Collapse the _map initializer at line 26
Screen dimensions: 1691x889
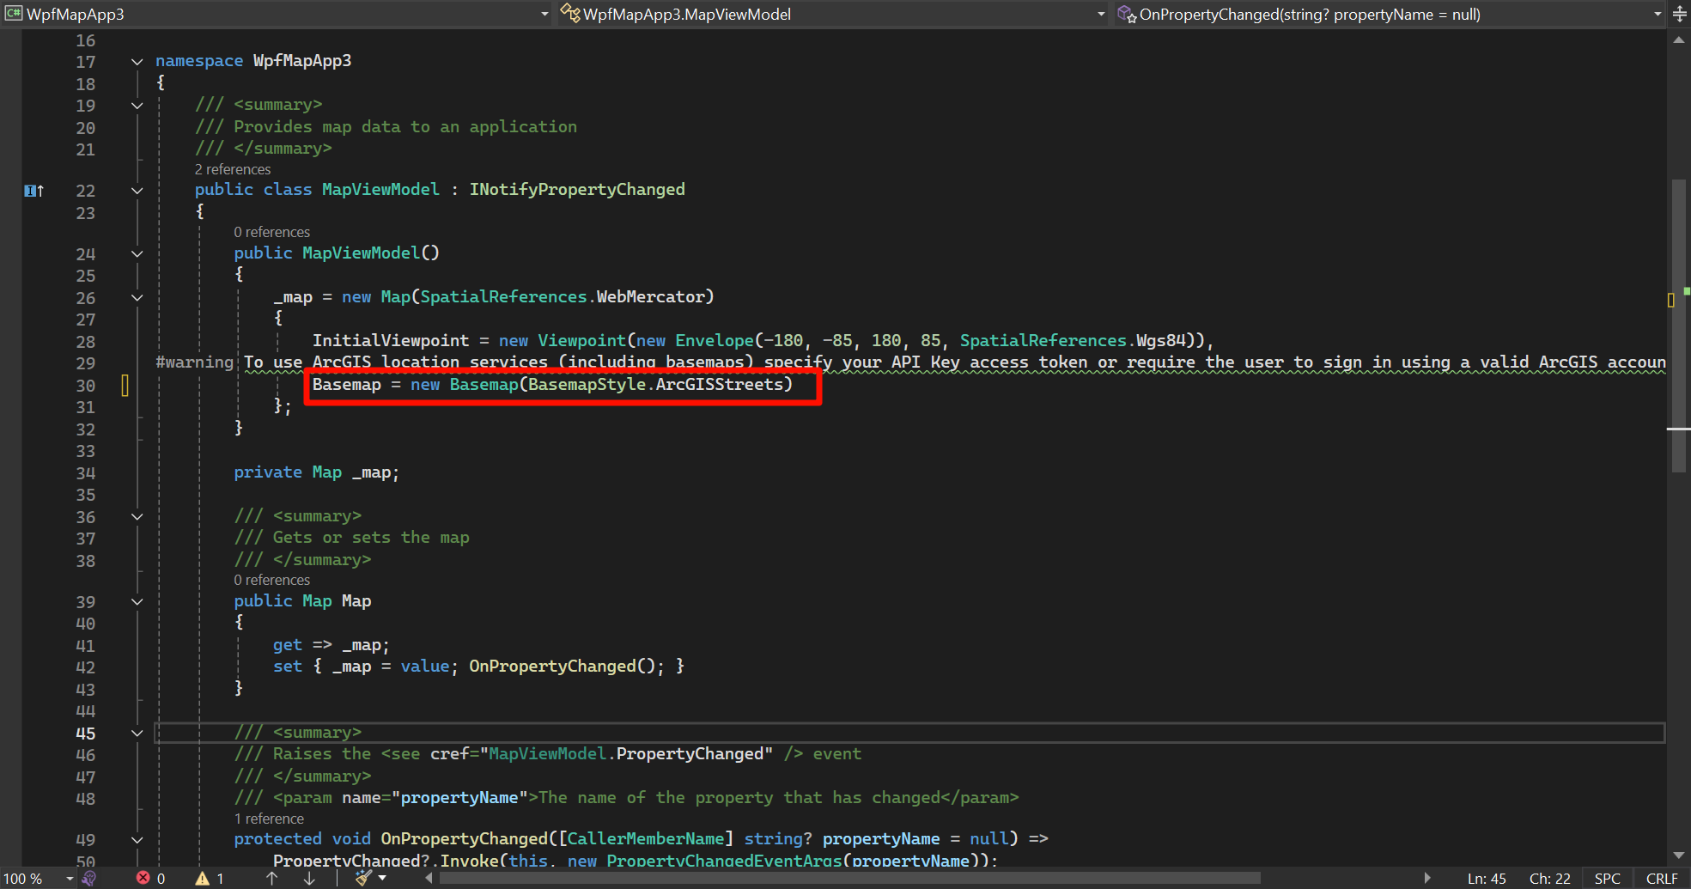137,298
